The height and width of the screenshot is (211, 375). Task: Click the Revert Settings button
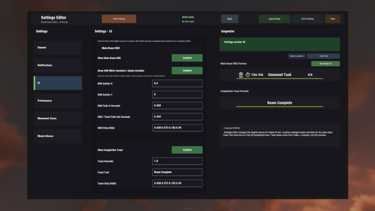[x=307, y=19]
